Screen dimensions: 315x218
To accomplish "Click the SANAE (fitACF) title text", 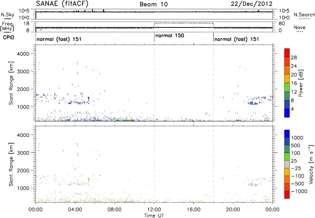I will pos(62,4).
